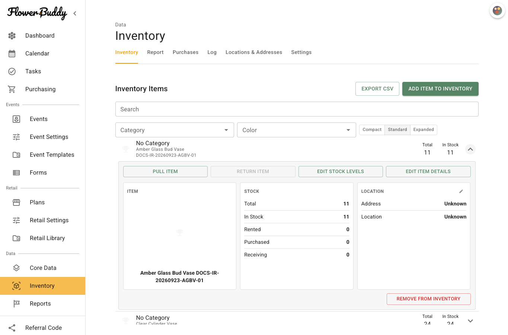
Task: Switch to Compact view density
Action: point(372,130)
